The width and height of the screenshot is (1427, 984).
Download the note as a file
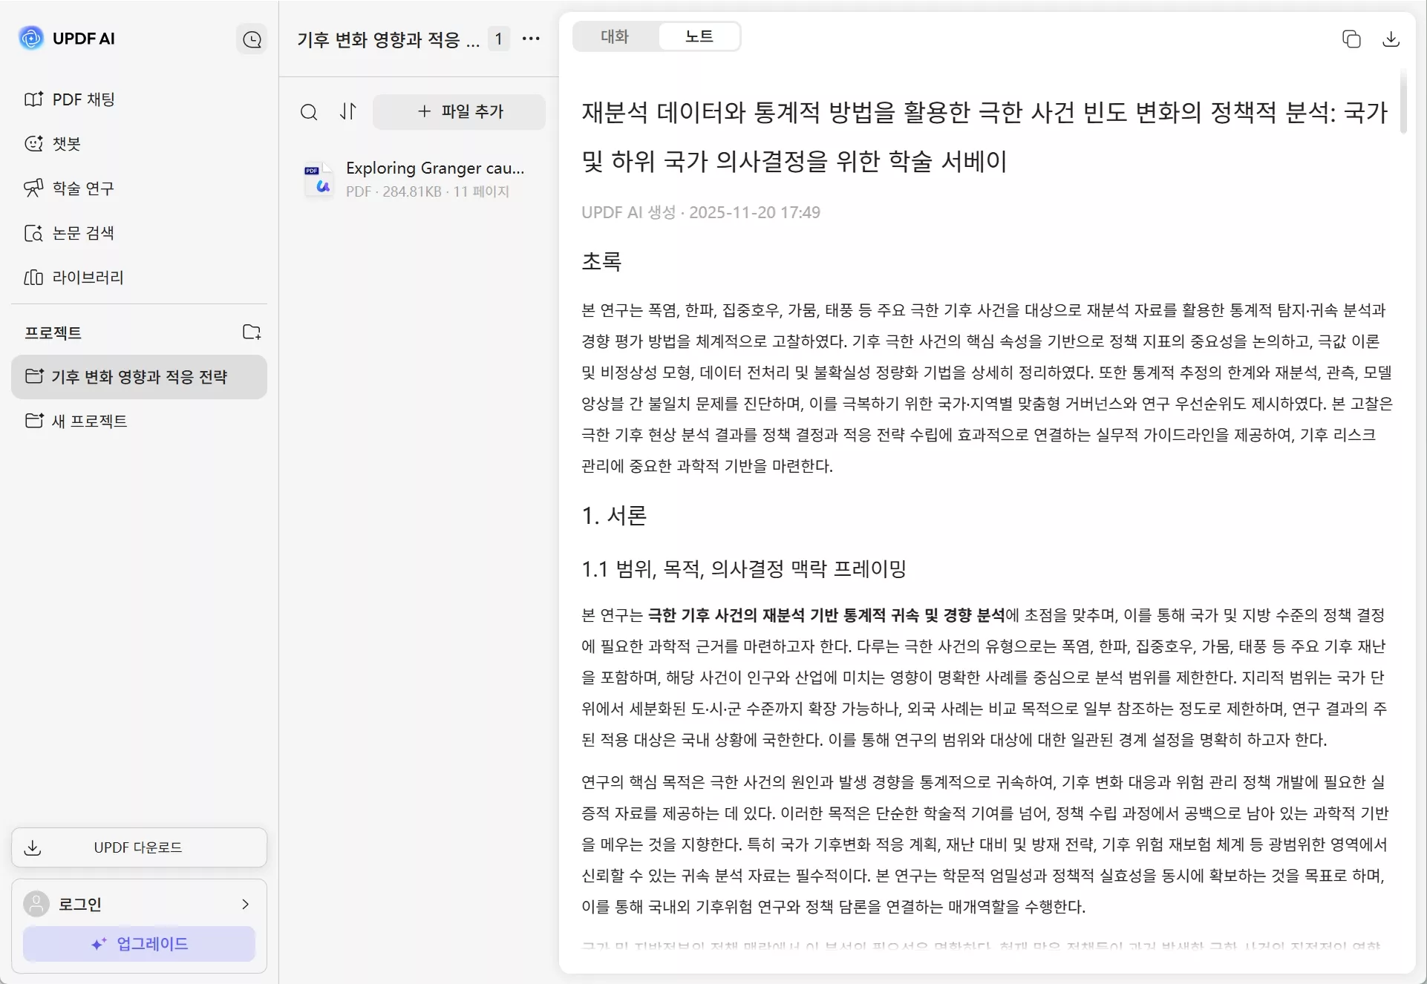[x=1392, y=39]
